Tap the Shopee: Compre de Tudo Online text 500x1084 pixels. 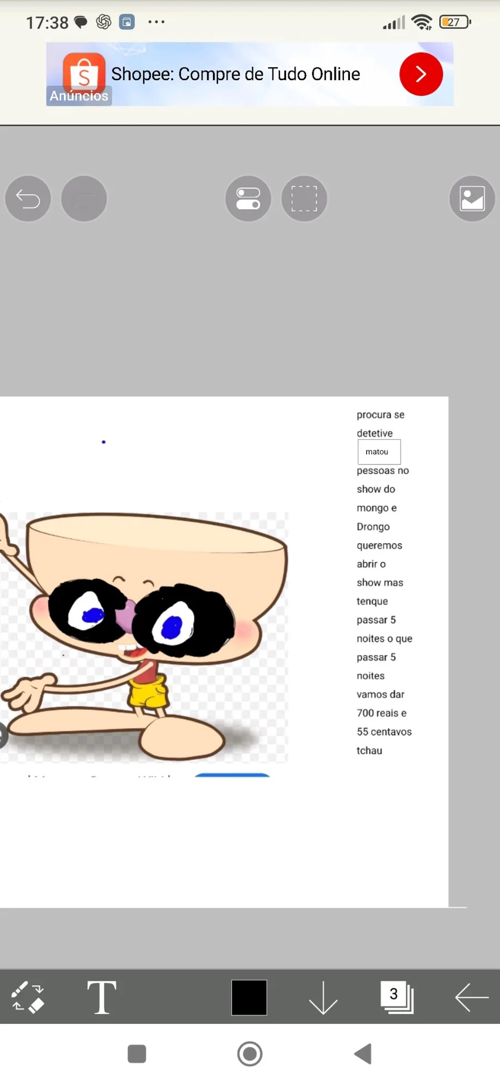click(x=236, y=74)
